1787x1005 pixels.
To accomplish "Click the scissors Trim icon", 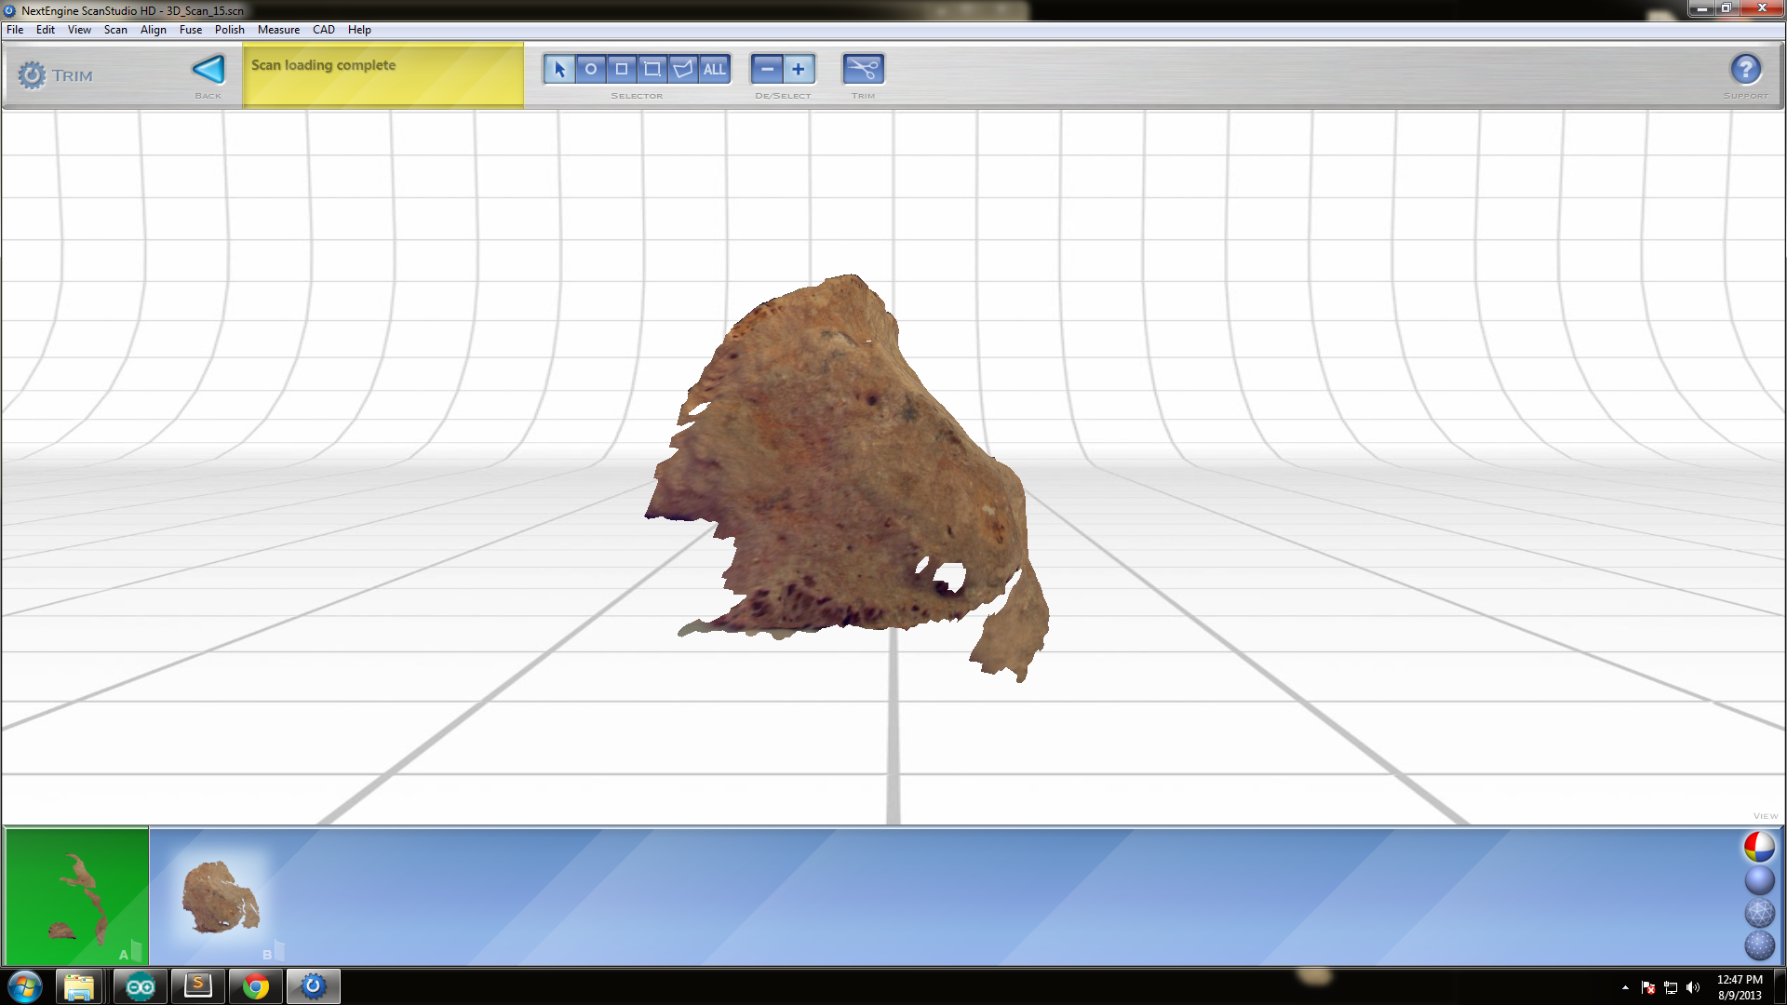I will tap(863, 69).
